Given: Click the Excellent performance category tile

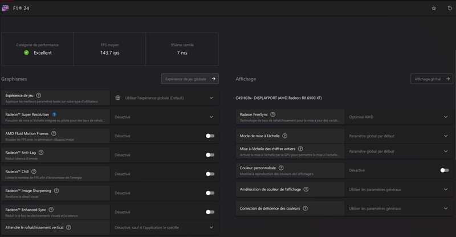Looking at the screenshot, I should pos(38,49).
